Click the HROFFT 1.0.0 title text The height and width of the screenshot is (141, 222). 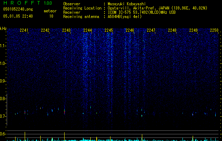pos(28,3)
